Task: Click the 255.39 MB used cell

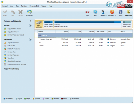Action: click(x=78, y=39)
